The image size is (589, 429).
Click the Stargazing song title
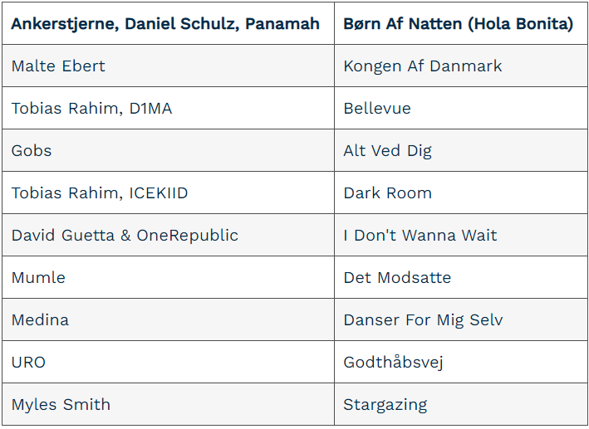(385, 405)
